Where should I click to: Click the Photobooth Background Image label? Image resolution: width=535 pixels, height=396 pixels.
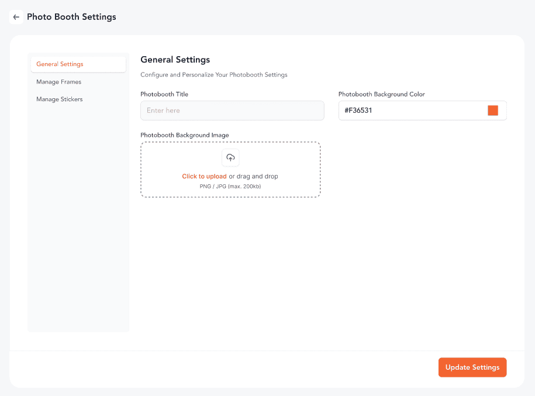click(185, 135)
